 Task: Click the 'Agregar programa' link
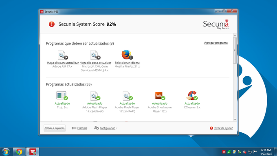tap(216, 43)
